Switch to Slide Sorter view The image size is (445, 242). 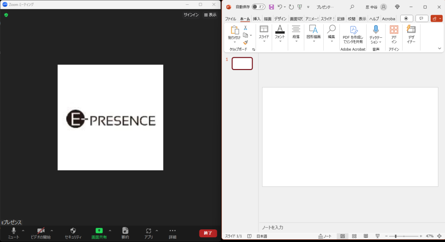(x=354, y=236)
